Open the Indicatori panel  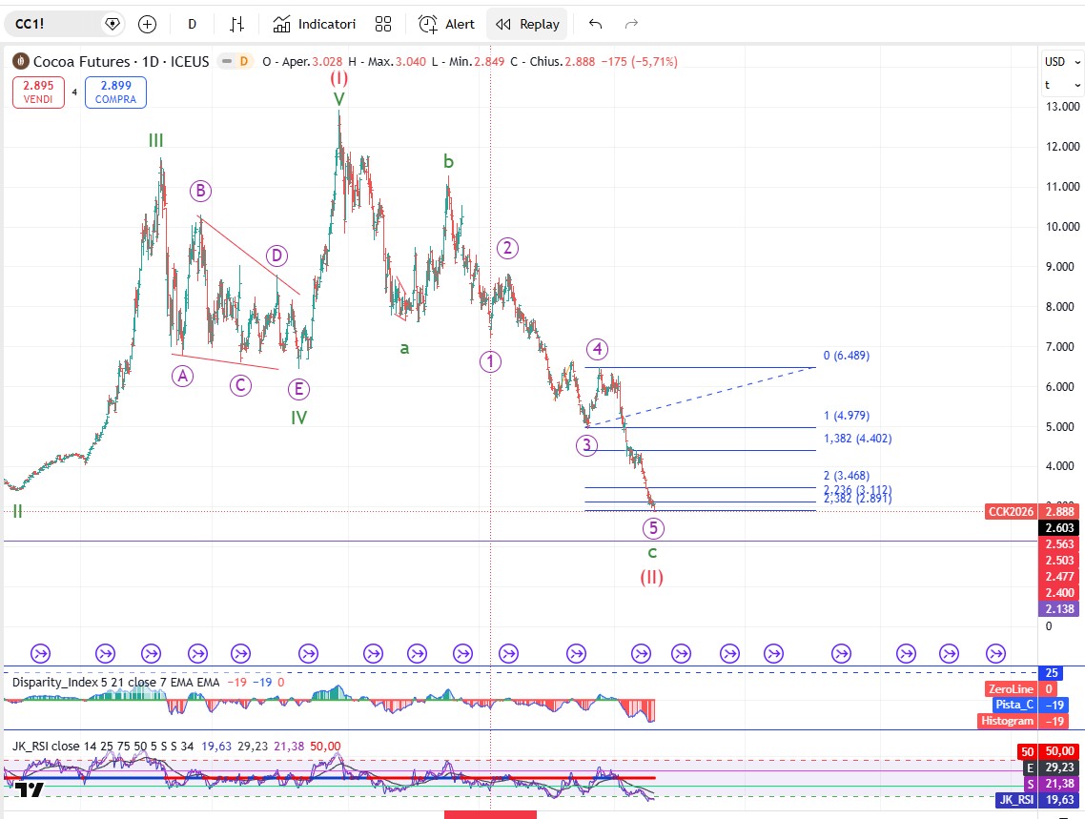[314, 24]
